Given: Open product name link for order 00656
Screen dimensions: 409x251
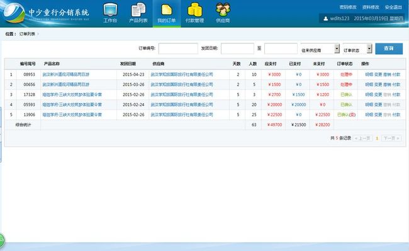Looking at the screenshot, I should coord(66,84).
